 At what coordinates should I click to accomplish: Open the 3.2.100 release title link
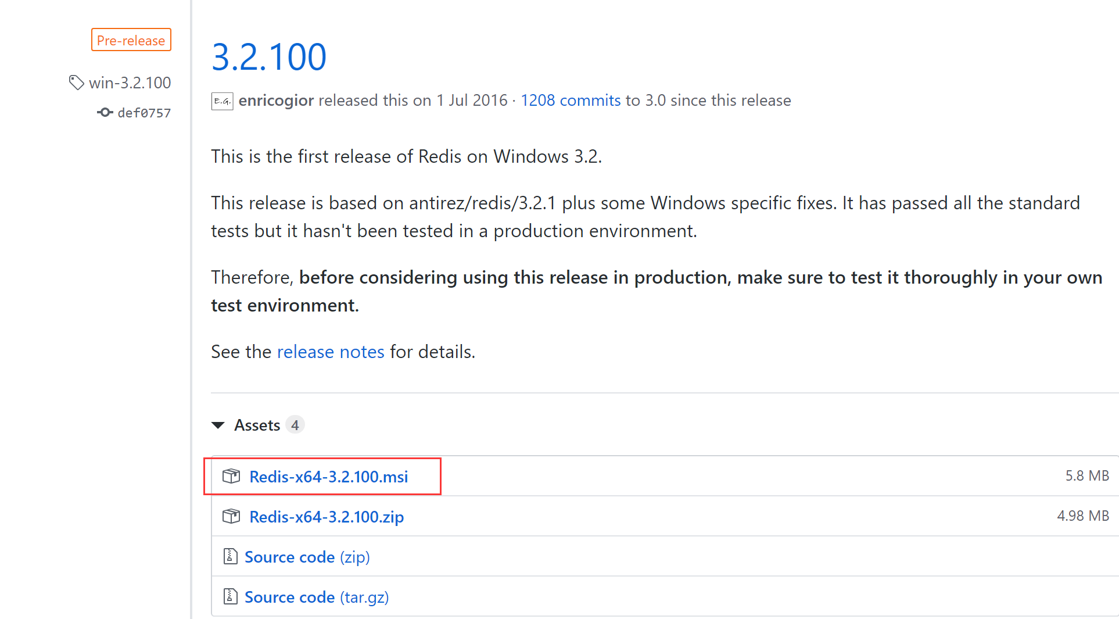[269, 57]
